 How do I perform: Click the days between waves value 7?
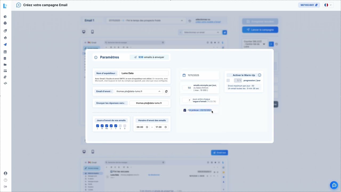(x=187, y=100)
